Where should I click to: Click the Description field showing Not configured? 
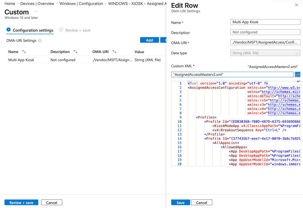pyautogui.click(x=265, y=32)
